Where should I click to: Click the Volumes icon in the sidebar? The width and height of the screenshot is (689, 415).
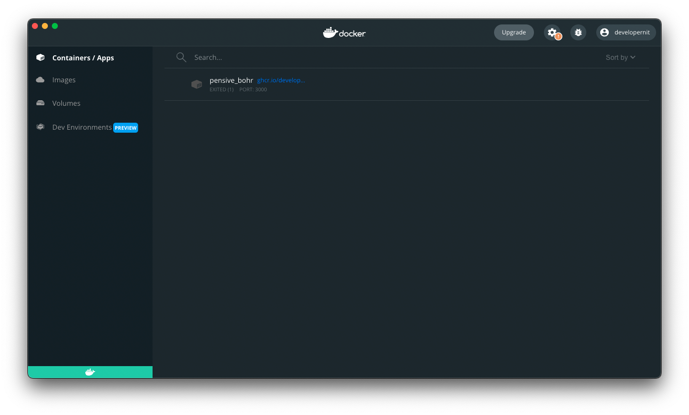point(40,103)
